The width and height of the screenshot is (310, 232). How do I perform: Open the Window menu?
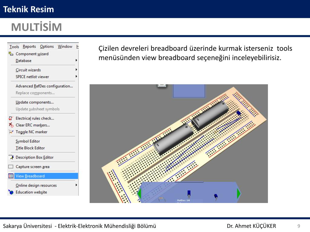click(x=65, y=47)
